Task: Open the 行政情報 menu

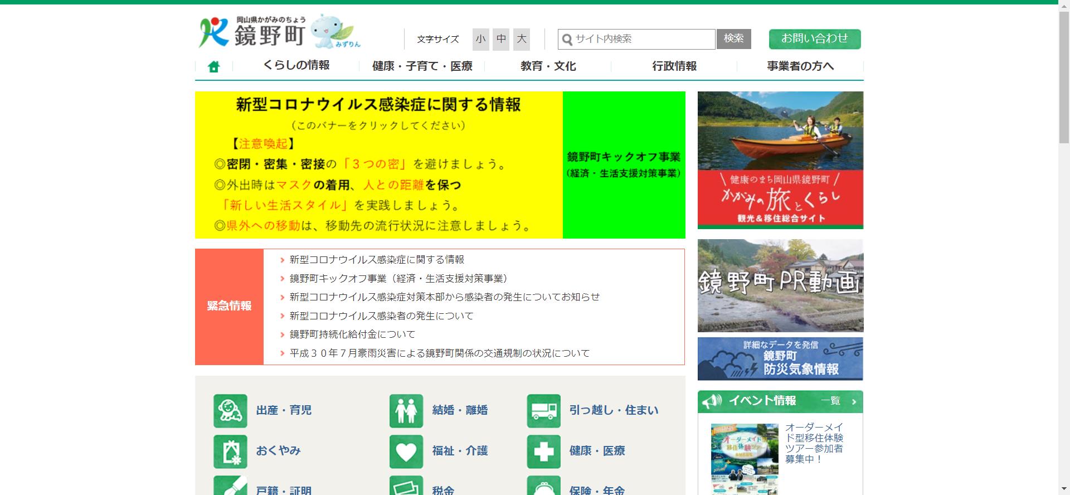Action: [674, 66]
